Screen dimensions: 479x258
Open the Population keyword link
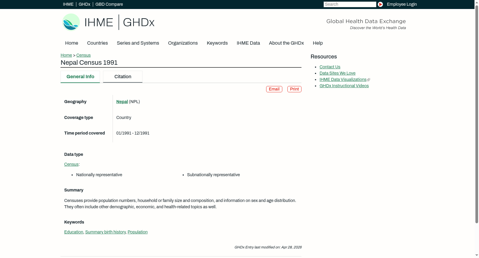pyautogui.click(x=137, y=232)
